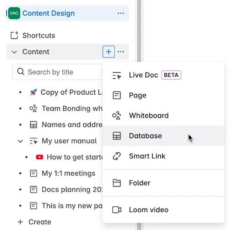
Task: Select Whiteboard from the create menu
Action: 164,116
